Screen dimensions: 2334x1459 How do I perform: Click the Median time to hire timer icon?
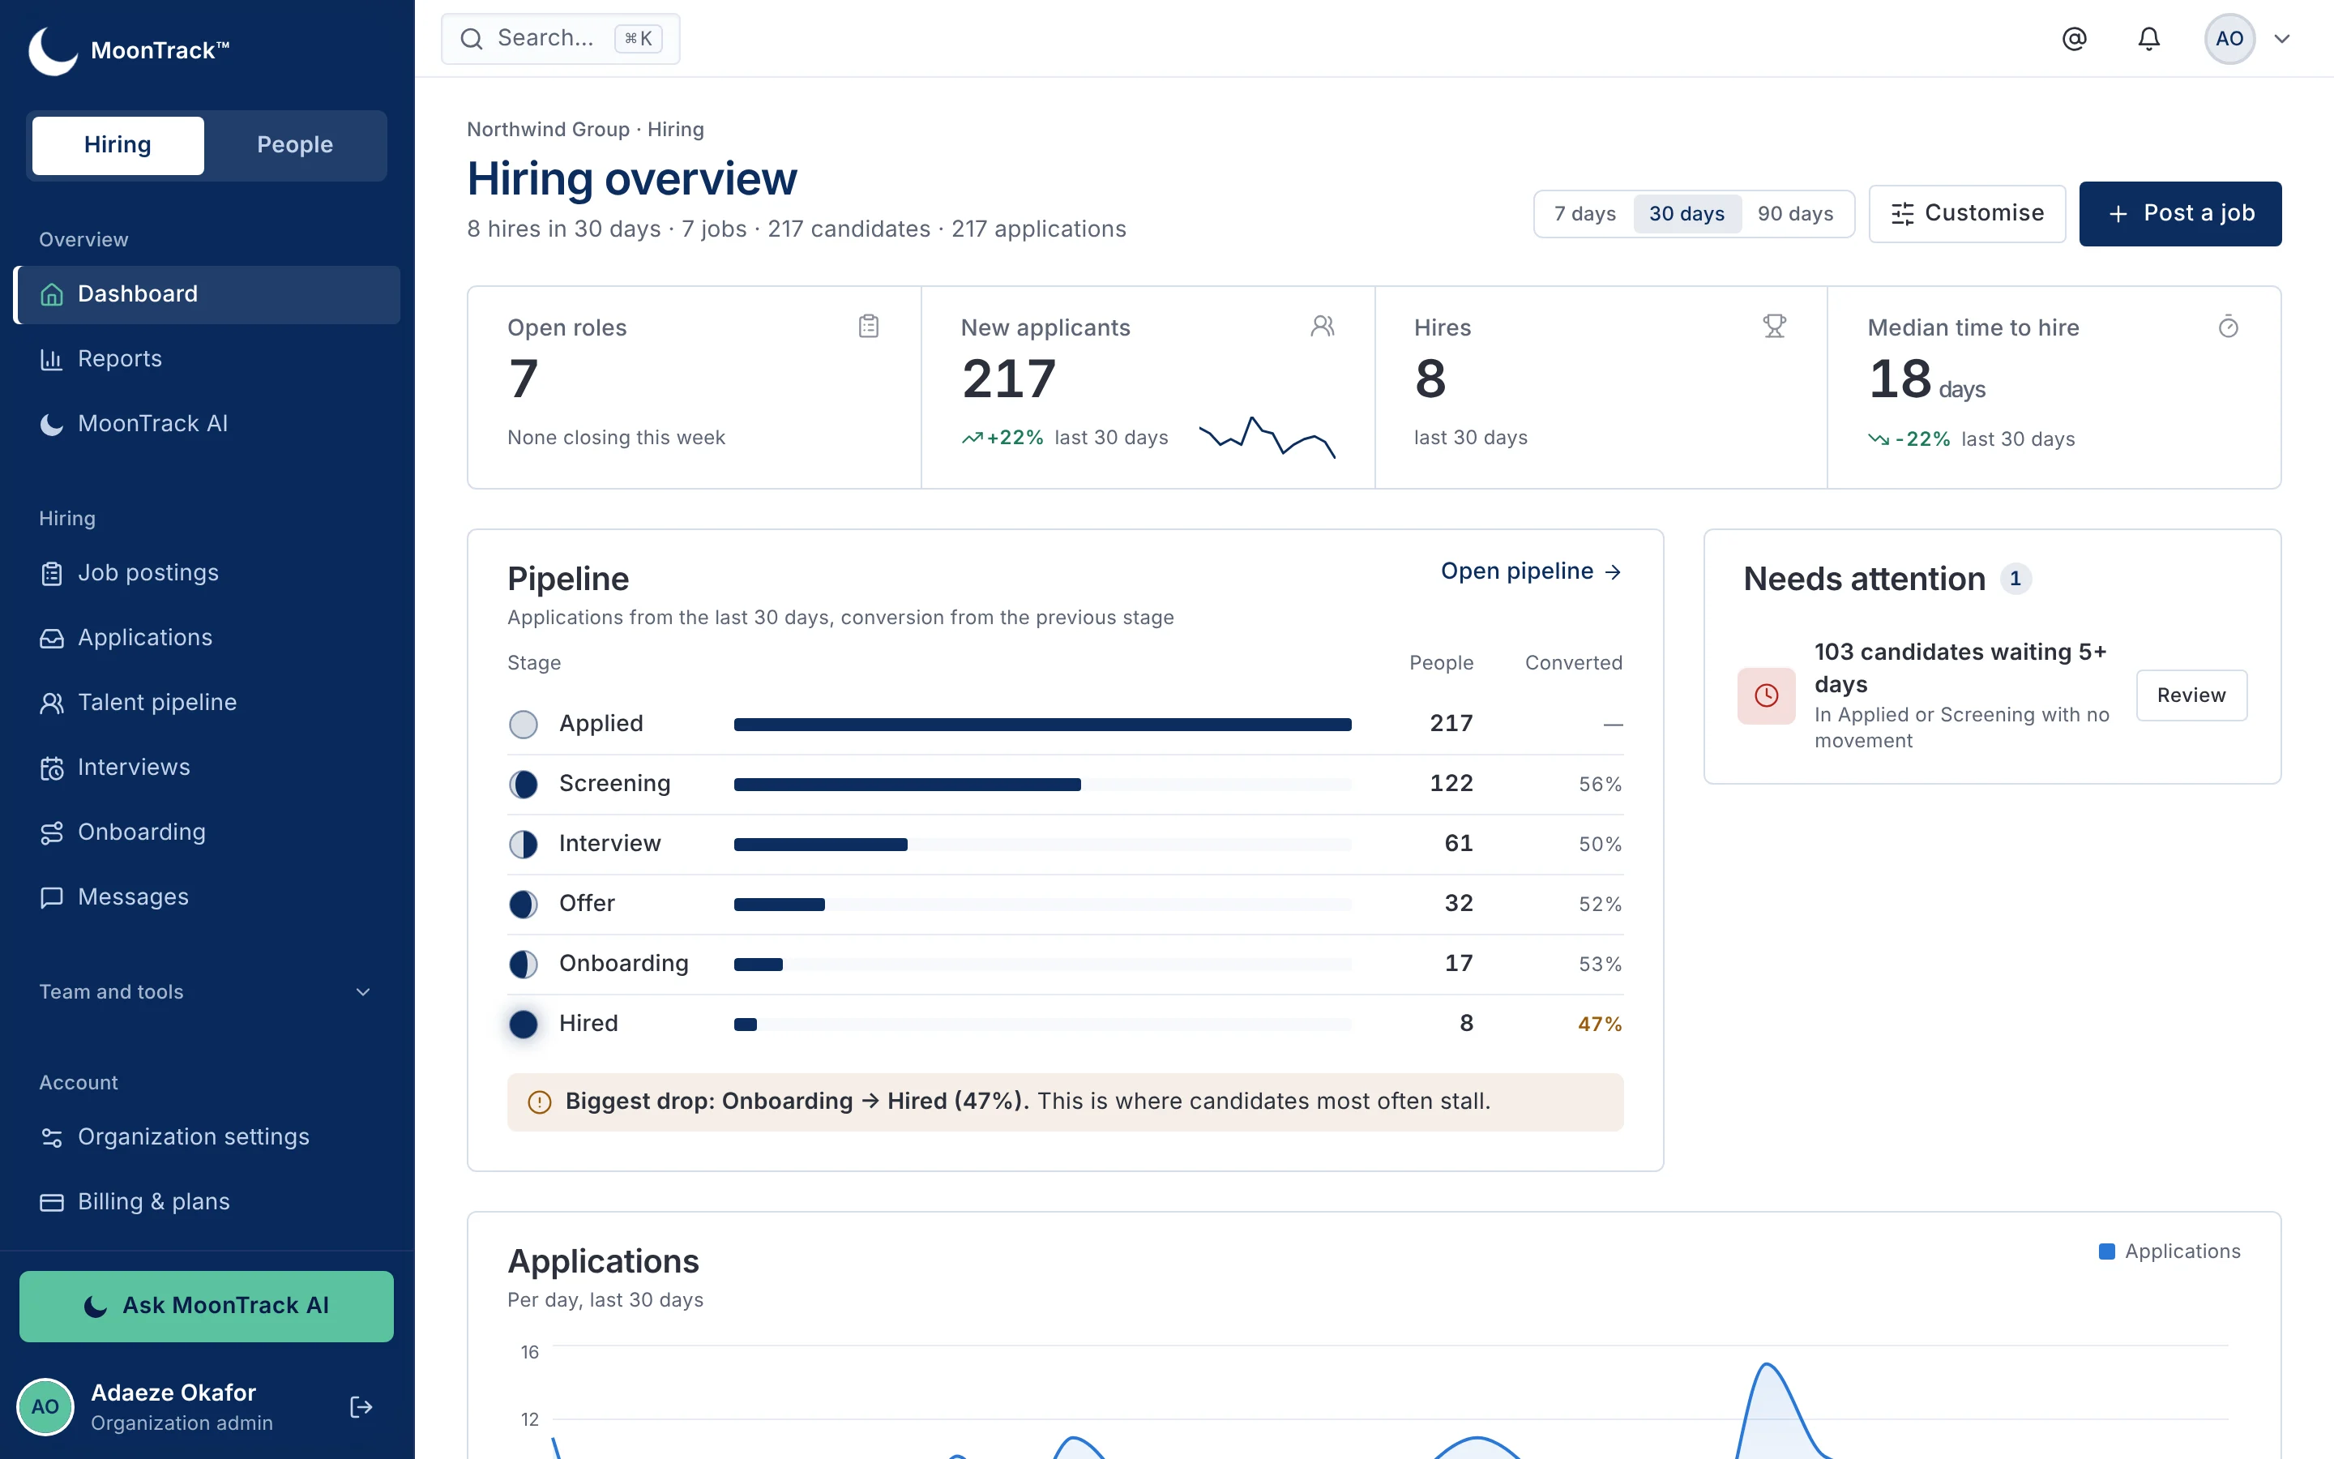point(2228,327)
